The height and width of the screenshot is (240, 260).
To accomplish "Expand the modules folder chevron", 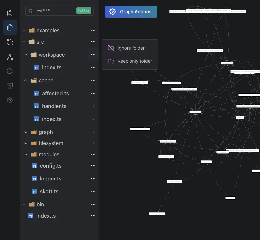I will 26,155.
